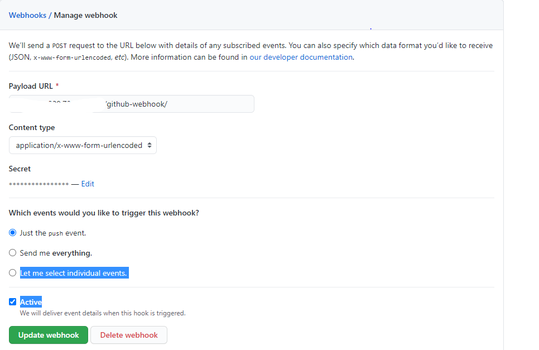Click the Which events trigger question heading
Screen dimensions: 539x350
point(104,213)
